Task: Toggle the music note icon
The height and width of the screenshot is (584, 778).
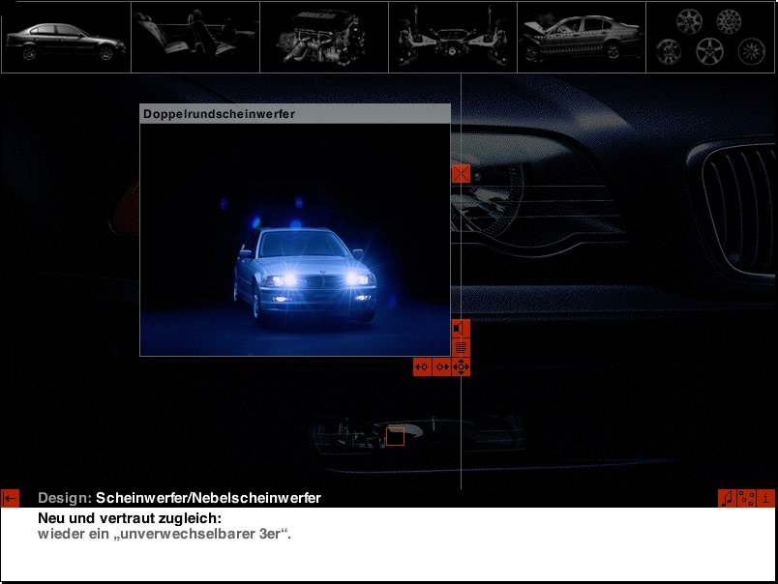Action: 727,498
